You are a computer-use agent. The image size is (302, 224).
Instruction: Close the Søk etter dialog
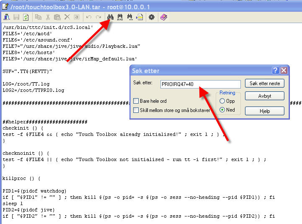coord(284,70)
